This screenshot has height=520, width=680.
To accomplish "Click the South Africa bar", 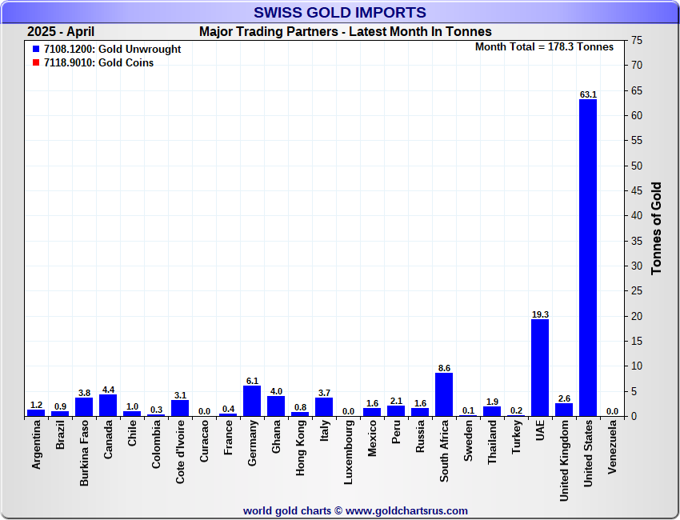I will [444, 394].
